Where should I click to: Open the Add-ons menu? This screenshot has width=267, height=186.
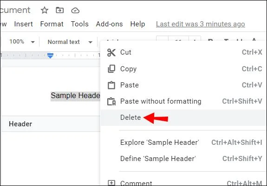tap(109, 24)
